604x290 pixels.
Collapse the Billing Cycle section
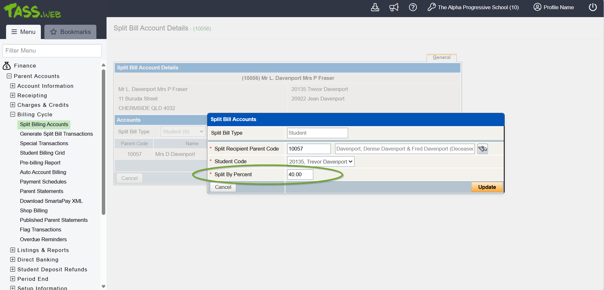tap(13, 114)
